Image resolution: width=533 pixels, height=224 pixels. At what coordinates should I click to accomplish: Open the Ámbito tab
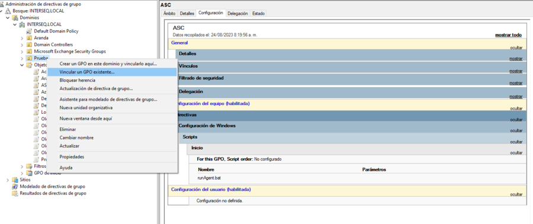169,14
